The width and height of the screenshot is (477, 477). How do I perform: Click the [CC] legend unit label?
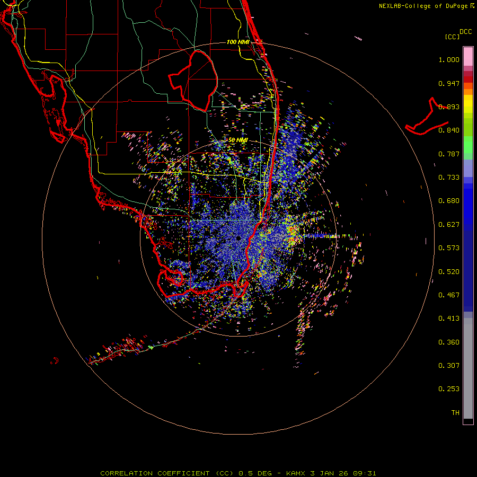(x=452, y=37)
